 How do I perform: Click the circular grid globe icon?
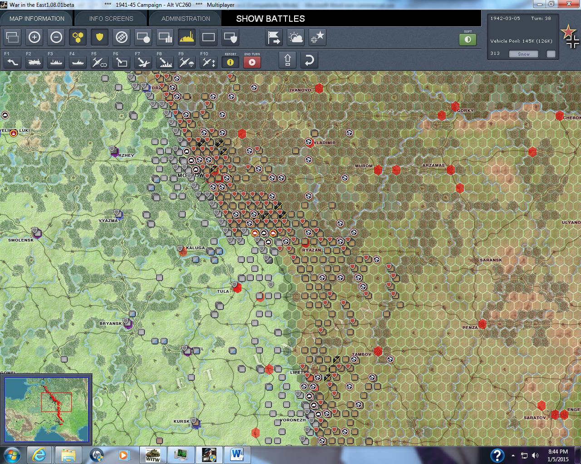[121, 37]
